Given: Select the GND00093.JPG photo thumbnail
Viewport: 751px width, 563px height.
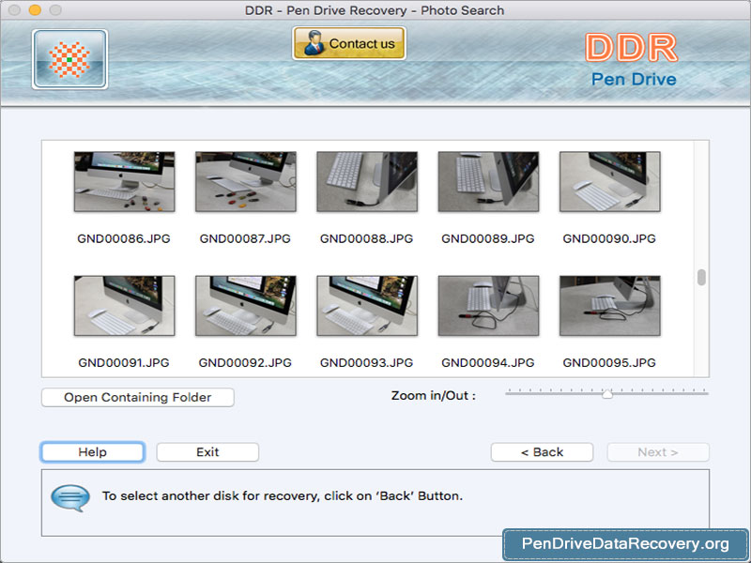Looking at the screenshot, I should [x=367, y=306].
